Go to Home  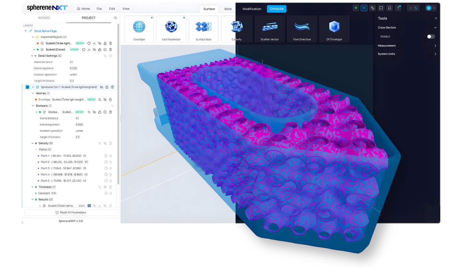[83, 9]
